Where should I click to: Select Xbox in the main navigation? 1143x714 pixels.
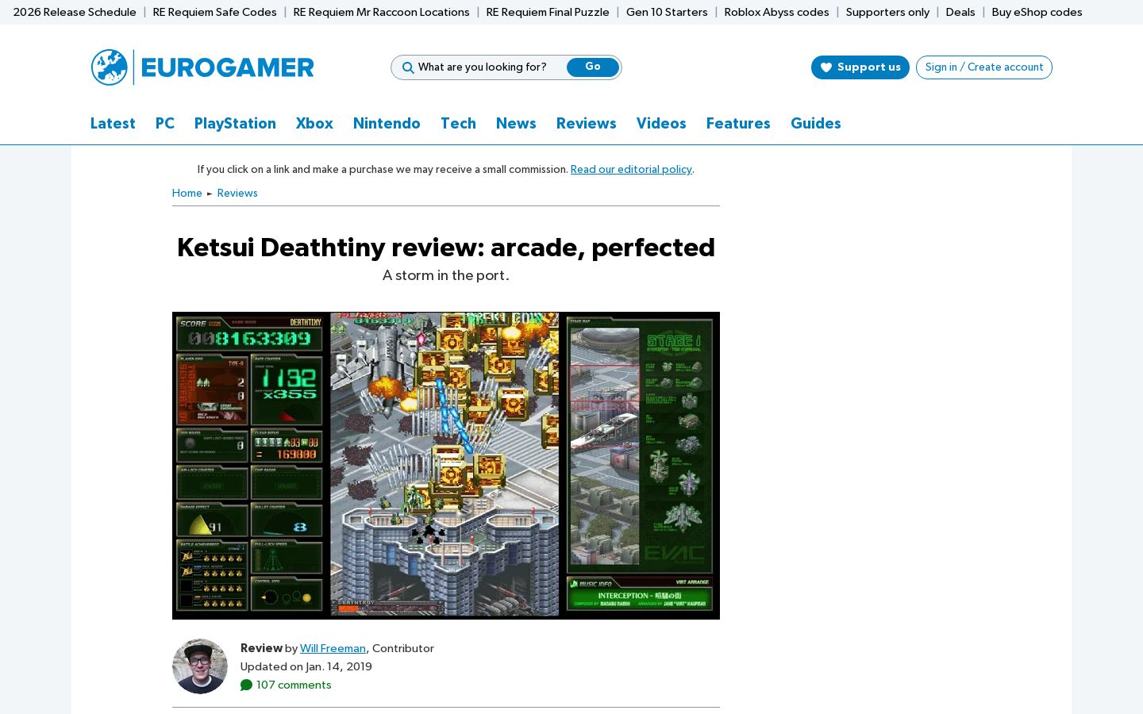314,123
